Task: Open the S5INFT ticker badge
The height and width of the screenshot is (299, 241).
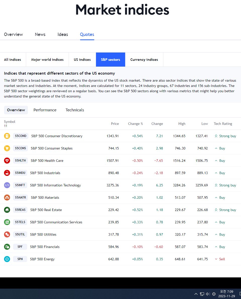Action: tap(20, 185)
